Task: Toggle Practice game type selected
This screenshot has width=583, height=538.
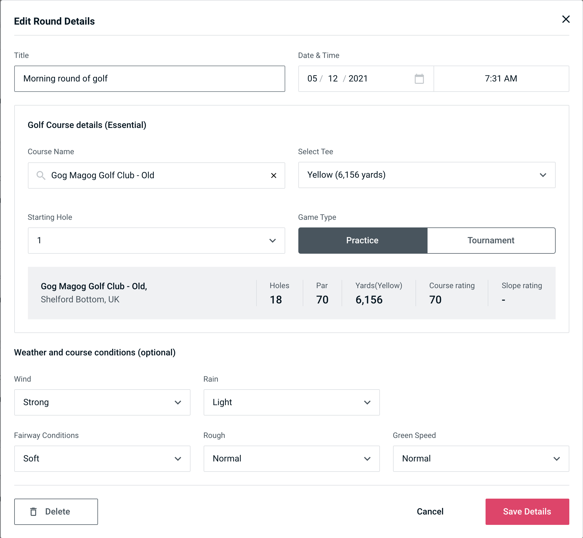Action: coord(362,240)
